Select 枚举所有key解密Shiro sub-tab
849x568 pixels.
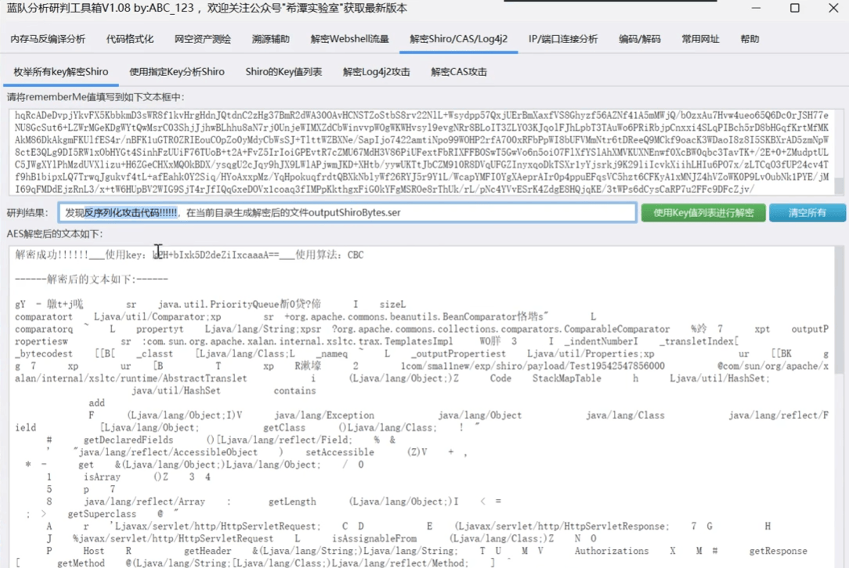click(x=61, y=72)
